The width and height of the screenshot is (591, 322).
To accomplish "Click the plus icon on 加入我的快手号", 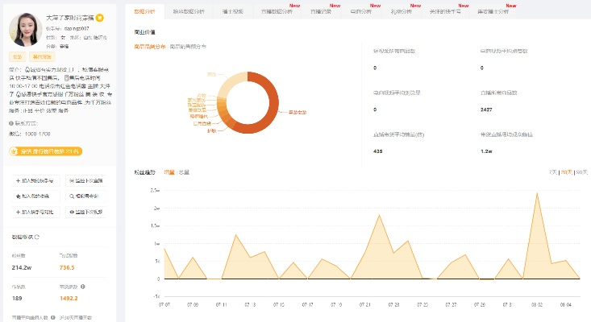I will click(x=18, y=180).
